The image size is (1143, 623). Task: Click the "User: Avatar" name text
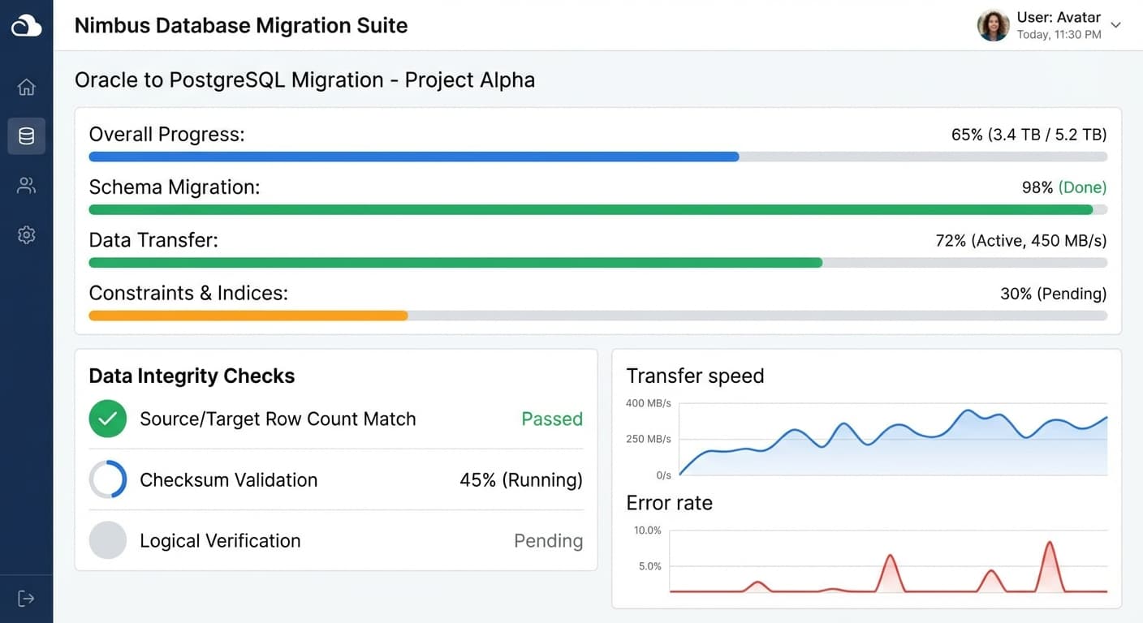(x=1059, y=17)
